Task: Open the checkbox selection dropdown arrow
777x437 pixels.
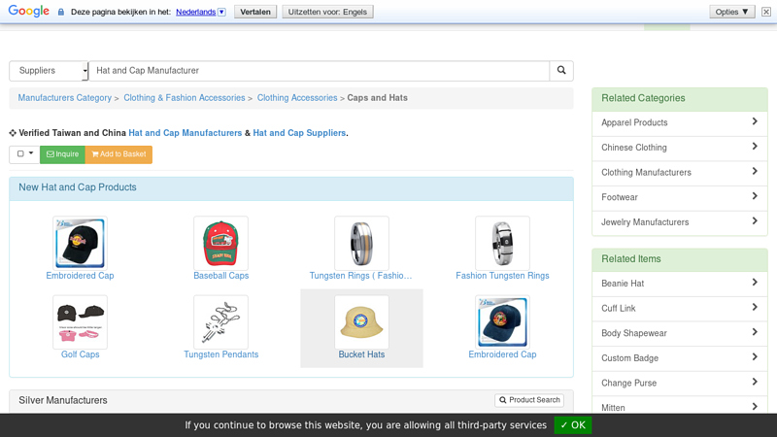Action: tap(31, 153)
